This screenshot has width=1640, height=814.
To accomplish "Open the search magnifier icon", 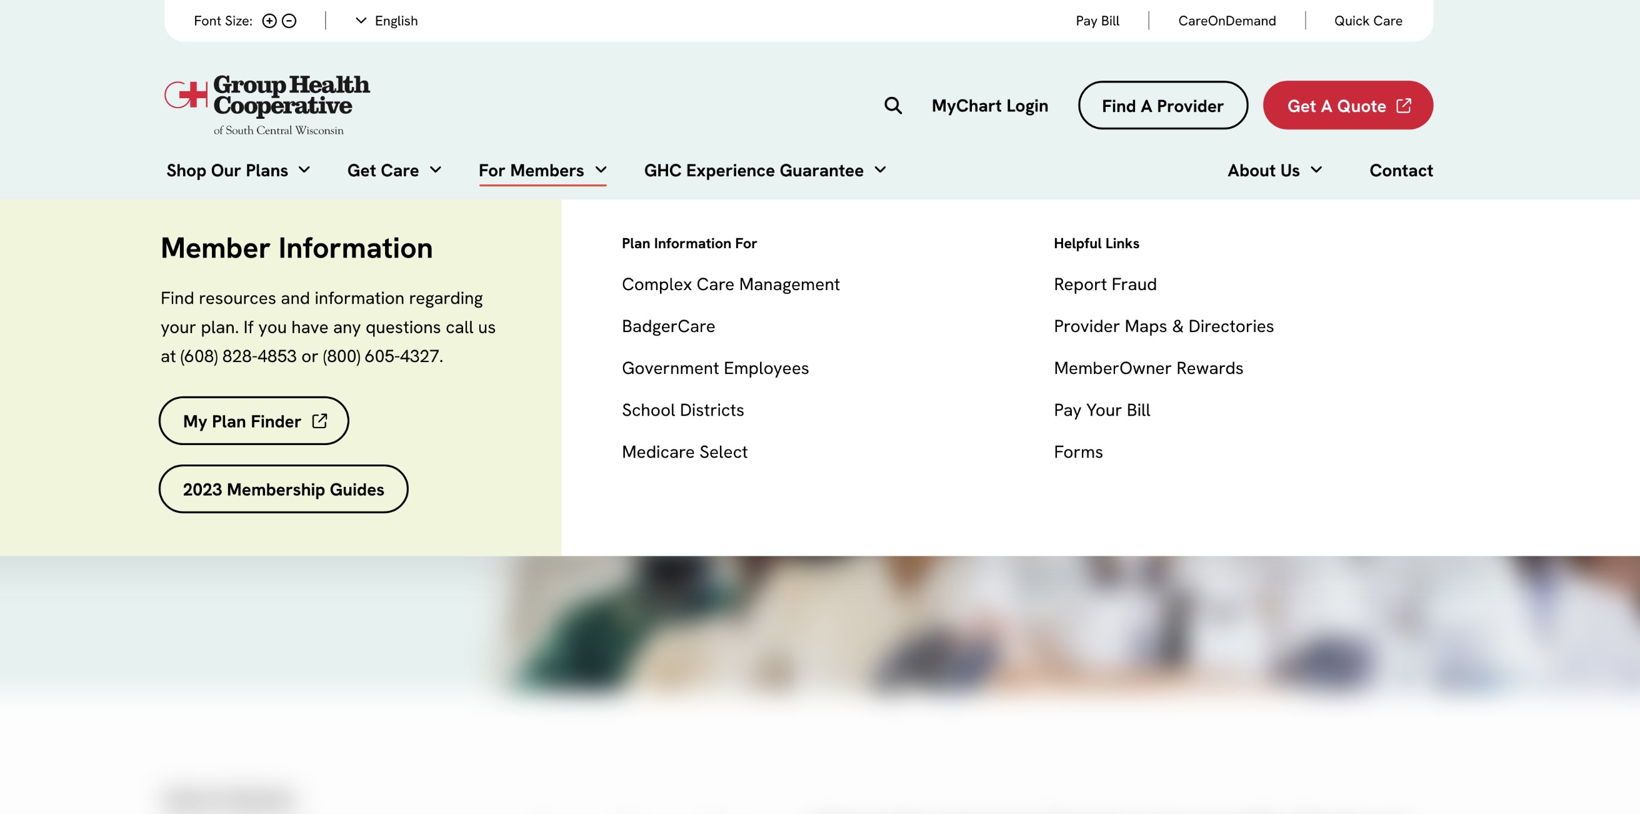I will [x=892, y=106].
